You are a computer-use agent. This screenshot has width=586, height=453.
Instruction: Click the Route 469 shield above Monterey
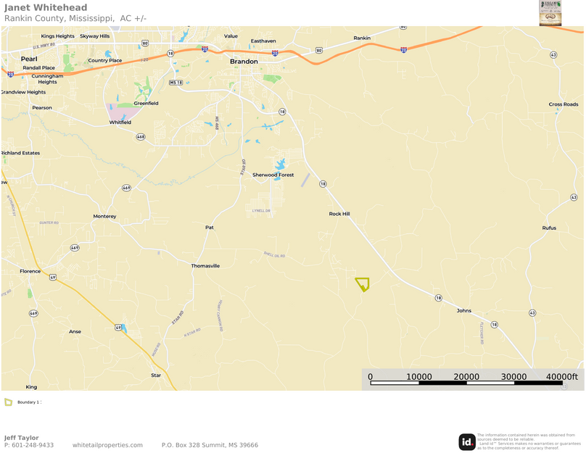click(126, 188)
